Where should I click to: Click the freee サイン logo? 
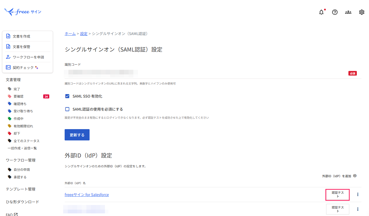click(x=23, y=12)
